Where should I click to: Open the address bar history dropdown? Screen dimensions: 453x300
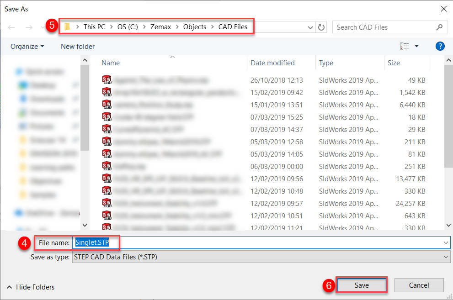pos(311,27)
